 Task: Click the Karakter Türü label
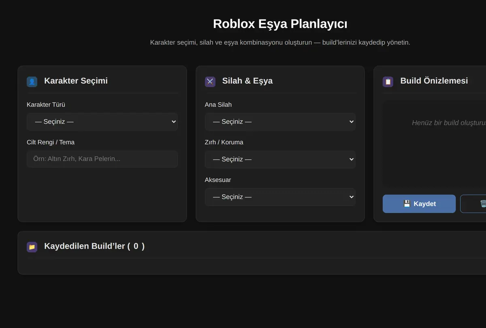[x=46, y=105]
